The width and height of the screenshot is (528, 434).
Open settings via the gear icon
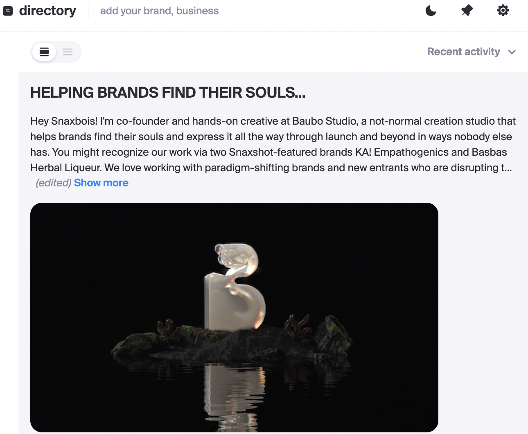coord(503,11)
